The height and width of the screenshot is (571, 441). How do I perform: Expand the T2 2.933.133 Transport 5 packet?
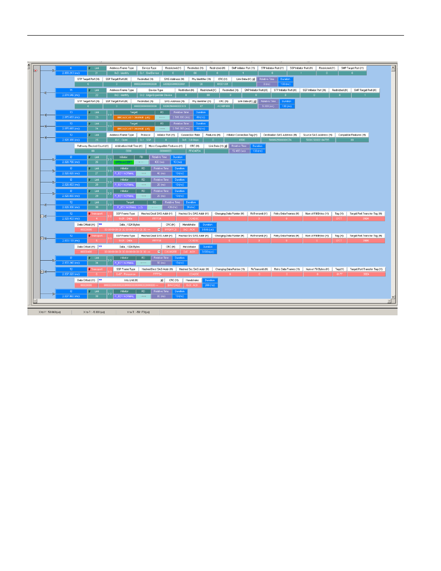(x=42, y=238)
